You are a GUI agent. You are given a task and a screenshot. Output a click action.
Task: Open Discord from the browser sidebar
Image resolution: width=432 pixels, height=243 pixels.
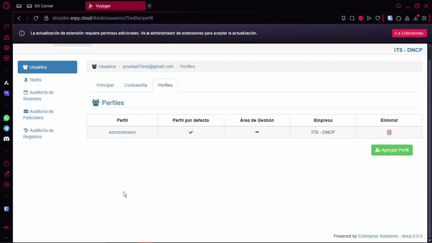[6, 139]
